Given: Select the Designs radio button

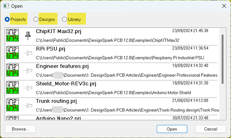Looking at the screenshot, I should click(x=36, y=19).
